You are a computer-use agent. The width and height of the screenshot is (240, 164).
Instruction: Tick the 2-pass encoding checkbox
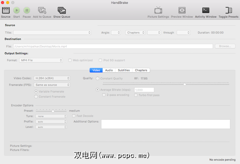(x=104, y=95)
